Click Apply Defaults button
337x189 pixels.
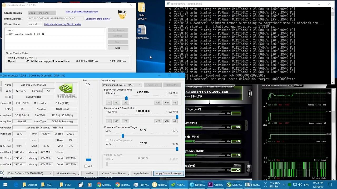pos(141,173)
